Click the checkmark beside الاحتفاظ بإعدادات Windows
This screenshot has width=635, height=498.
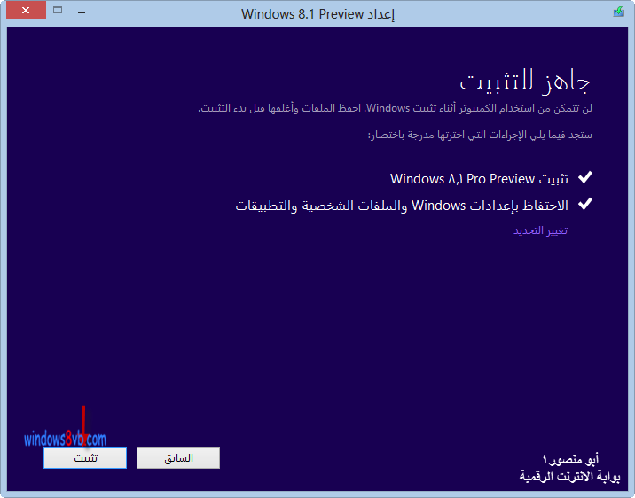click(x=585, y=204)
